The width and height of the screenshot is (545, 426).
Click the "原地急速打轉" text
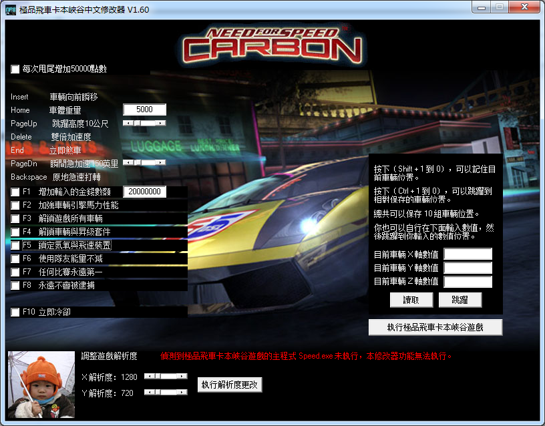[x=76, y=177]
